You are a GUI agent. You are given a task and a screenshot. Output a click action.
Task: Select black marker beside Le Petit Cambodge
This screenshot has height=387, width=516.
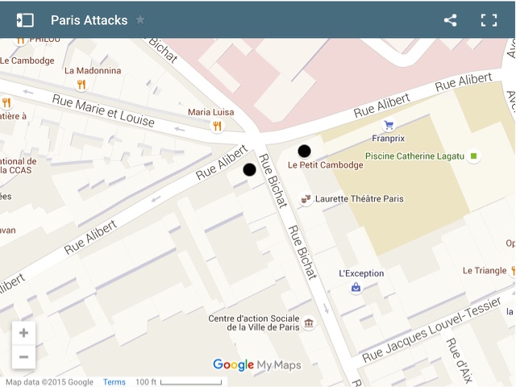pyautogui.click(x=305, y=151)
